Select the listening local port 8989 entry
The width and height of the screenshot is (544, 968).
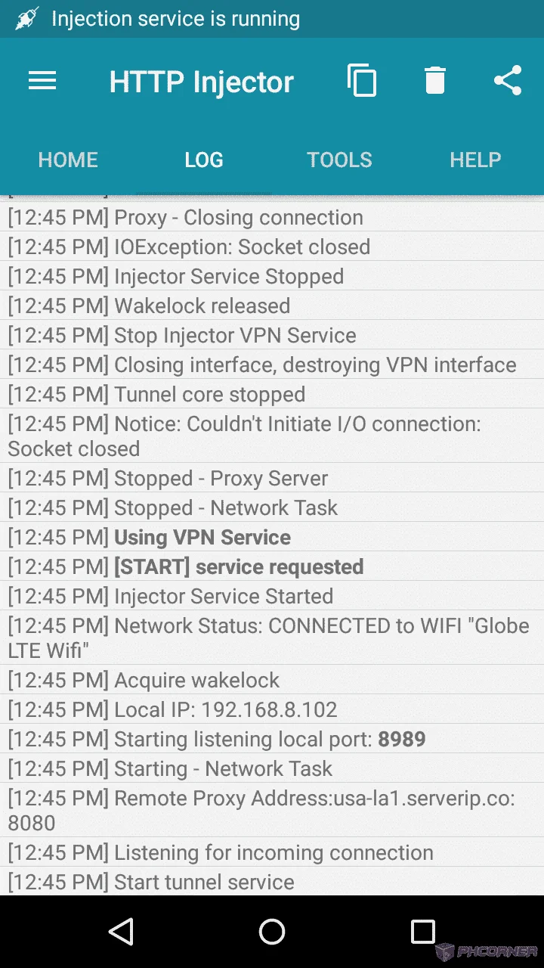272,739
